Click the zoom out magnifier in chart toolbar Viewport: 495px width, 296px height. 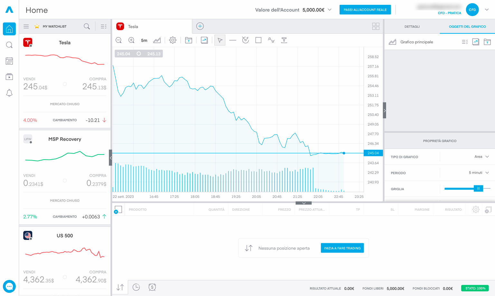118,40
